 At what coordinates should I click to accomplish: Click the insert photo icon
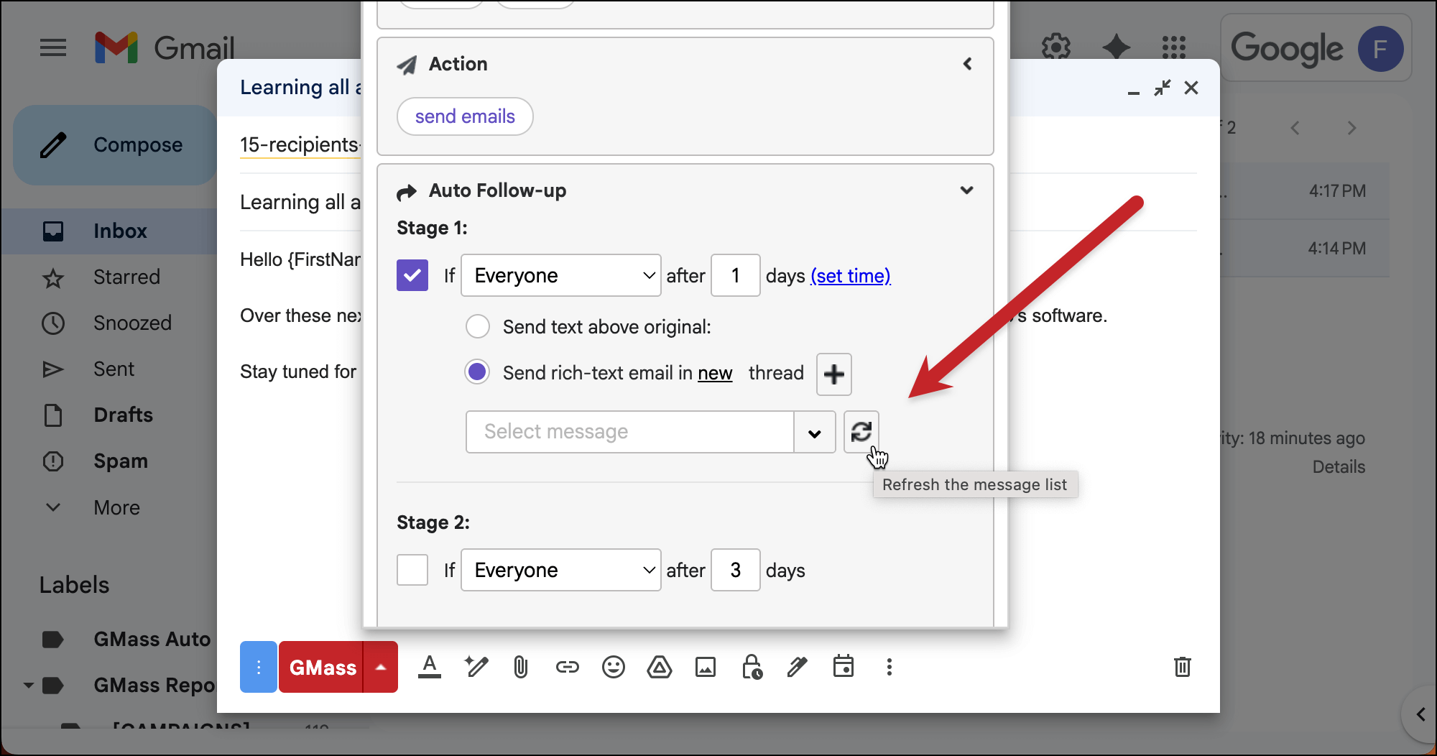(x=705, y=668)
